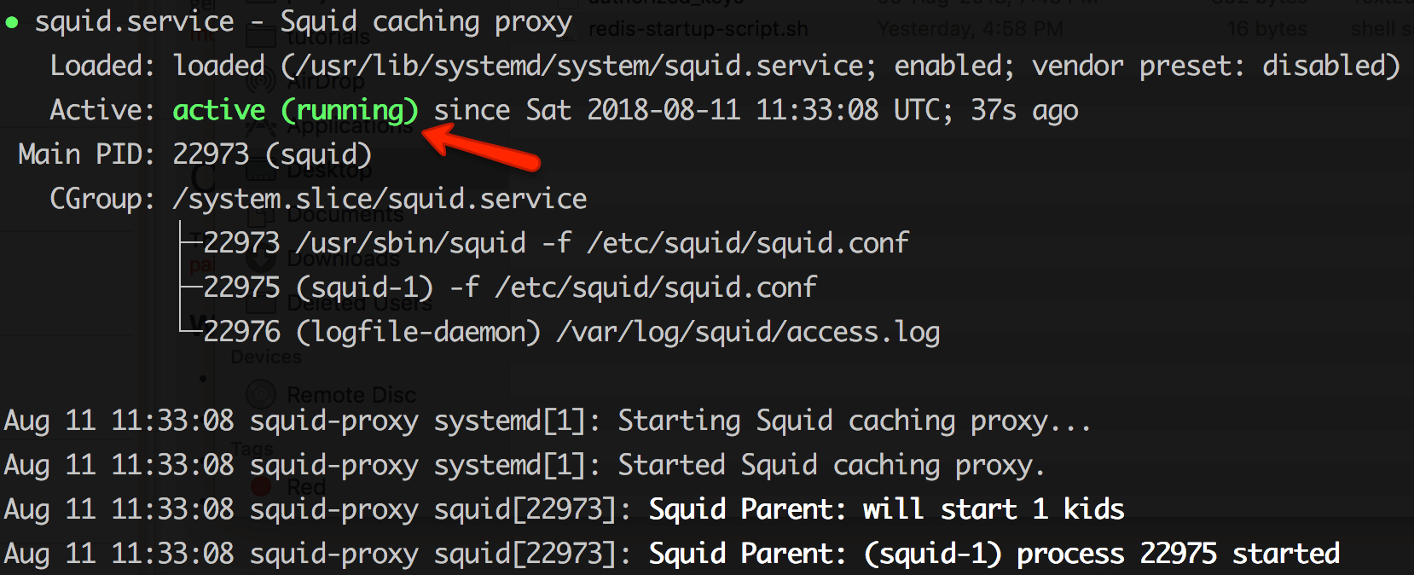Click the green "active (running)" status text
The height and width of the screenshot is (575, 1414).
click(295, 110)
